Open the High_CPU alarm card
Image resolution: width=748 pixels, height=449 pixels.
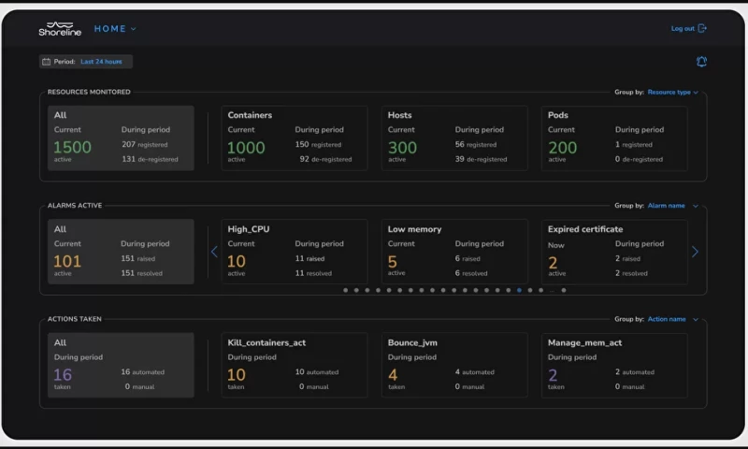(x=294, y=252)
